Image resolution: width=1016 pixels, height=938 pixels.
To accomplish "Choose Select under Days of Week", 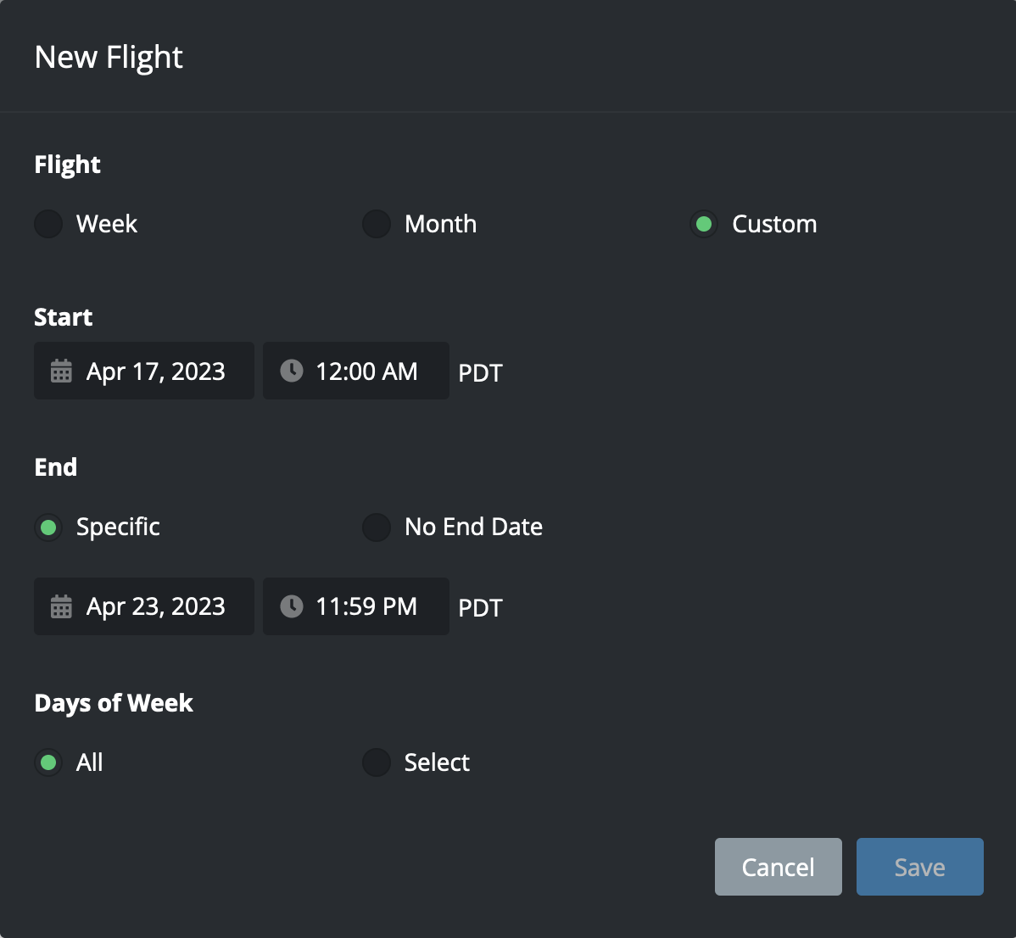I will coord(377,762).
